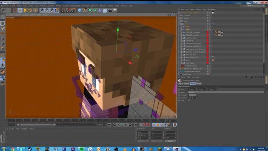
Task: Open the Character menu
Action: click(95, 6)
